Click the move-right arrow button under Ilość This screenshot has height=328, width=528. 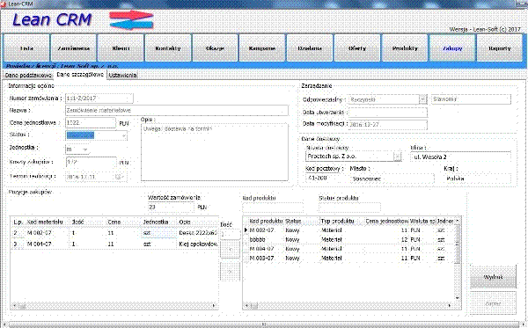click(231, 272)
